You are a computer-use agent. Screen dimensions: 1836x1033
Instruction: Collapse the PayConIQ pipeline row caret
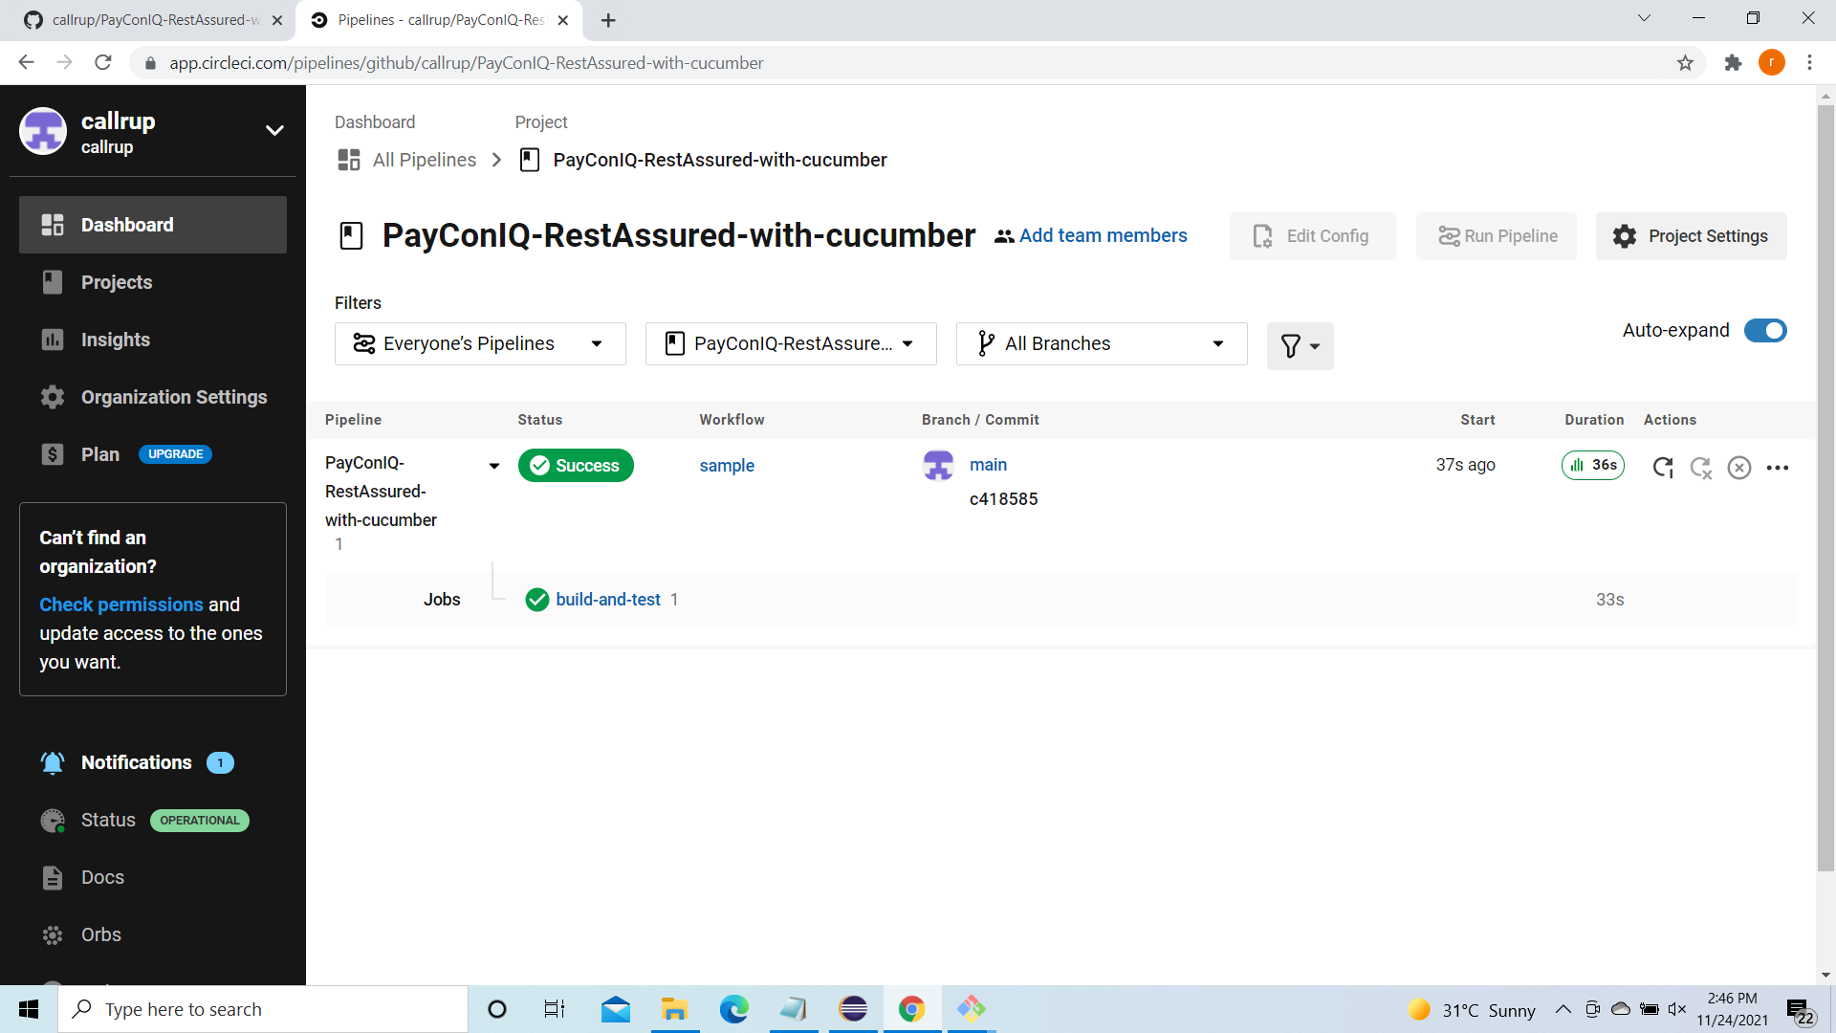point(493,466)
